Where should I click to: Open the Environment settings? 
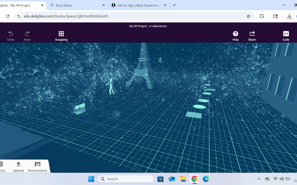pyautogui.click(x=37, y=167)
